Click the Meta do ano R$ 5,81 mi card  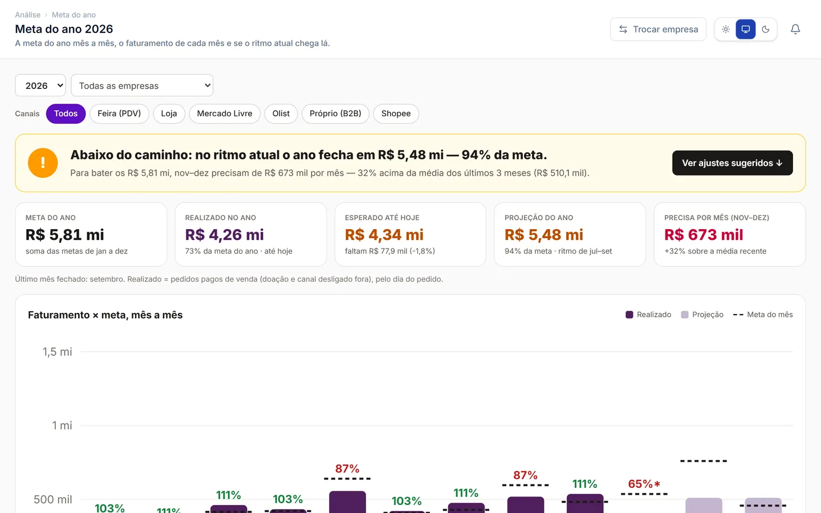(91, 234)
